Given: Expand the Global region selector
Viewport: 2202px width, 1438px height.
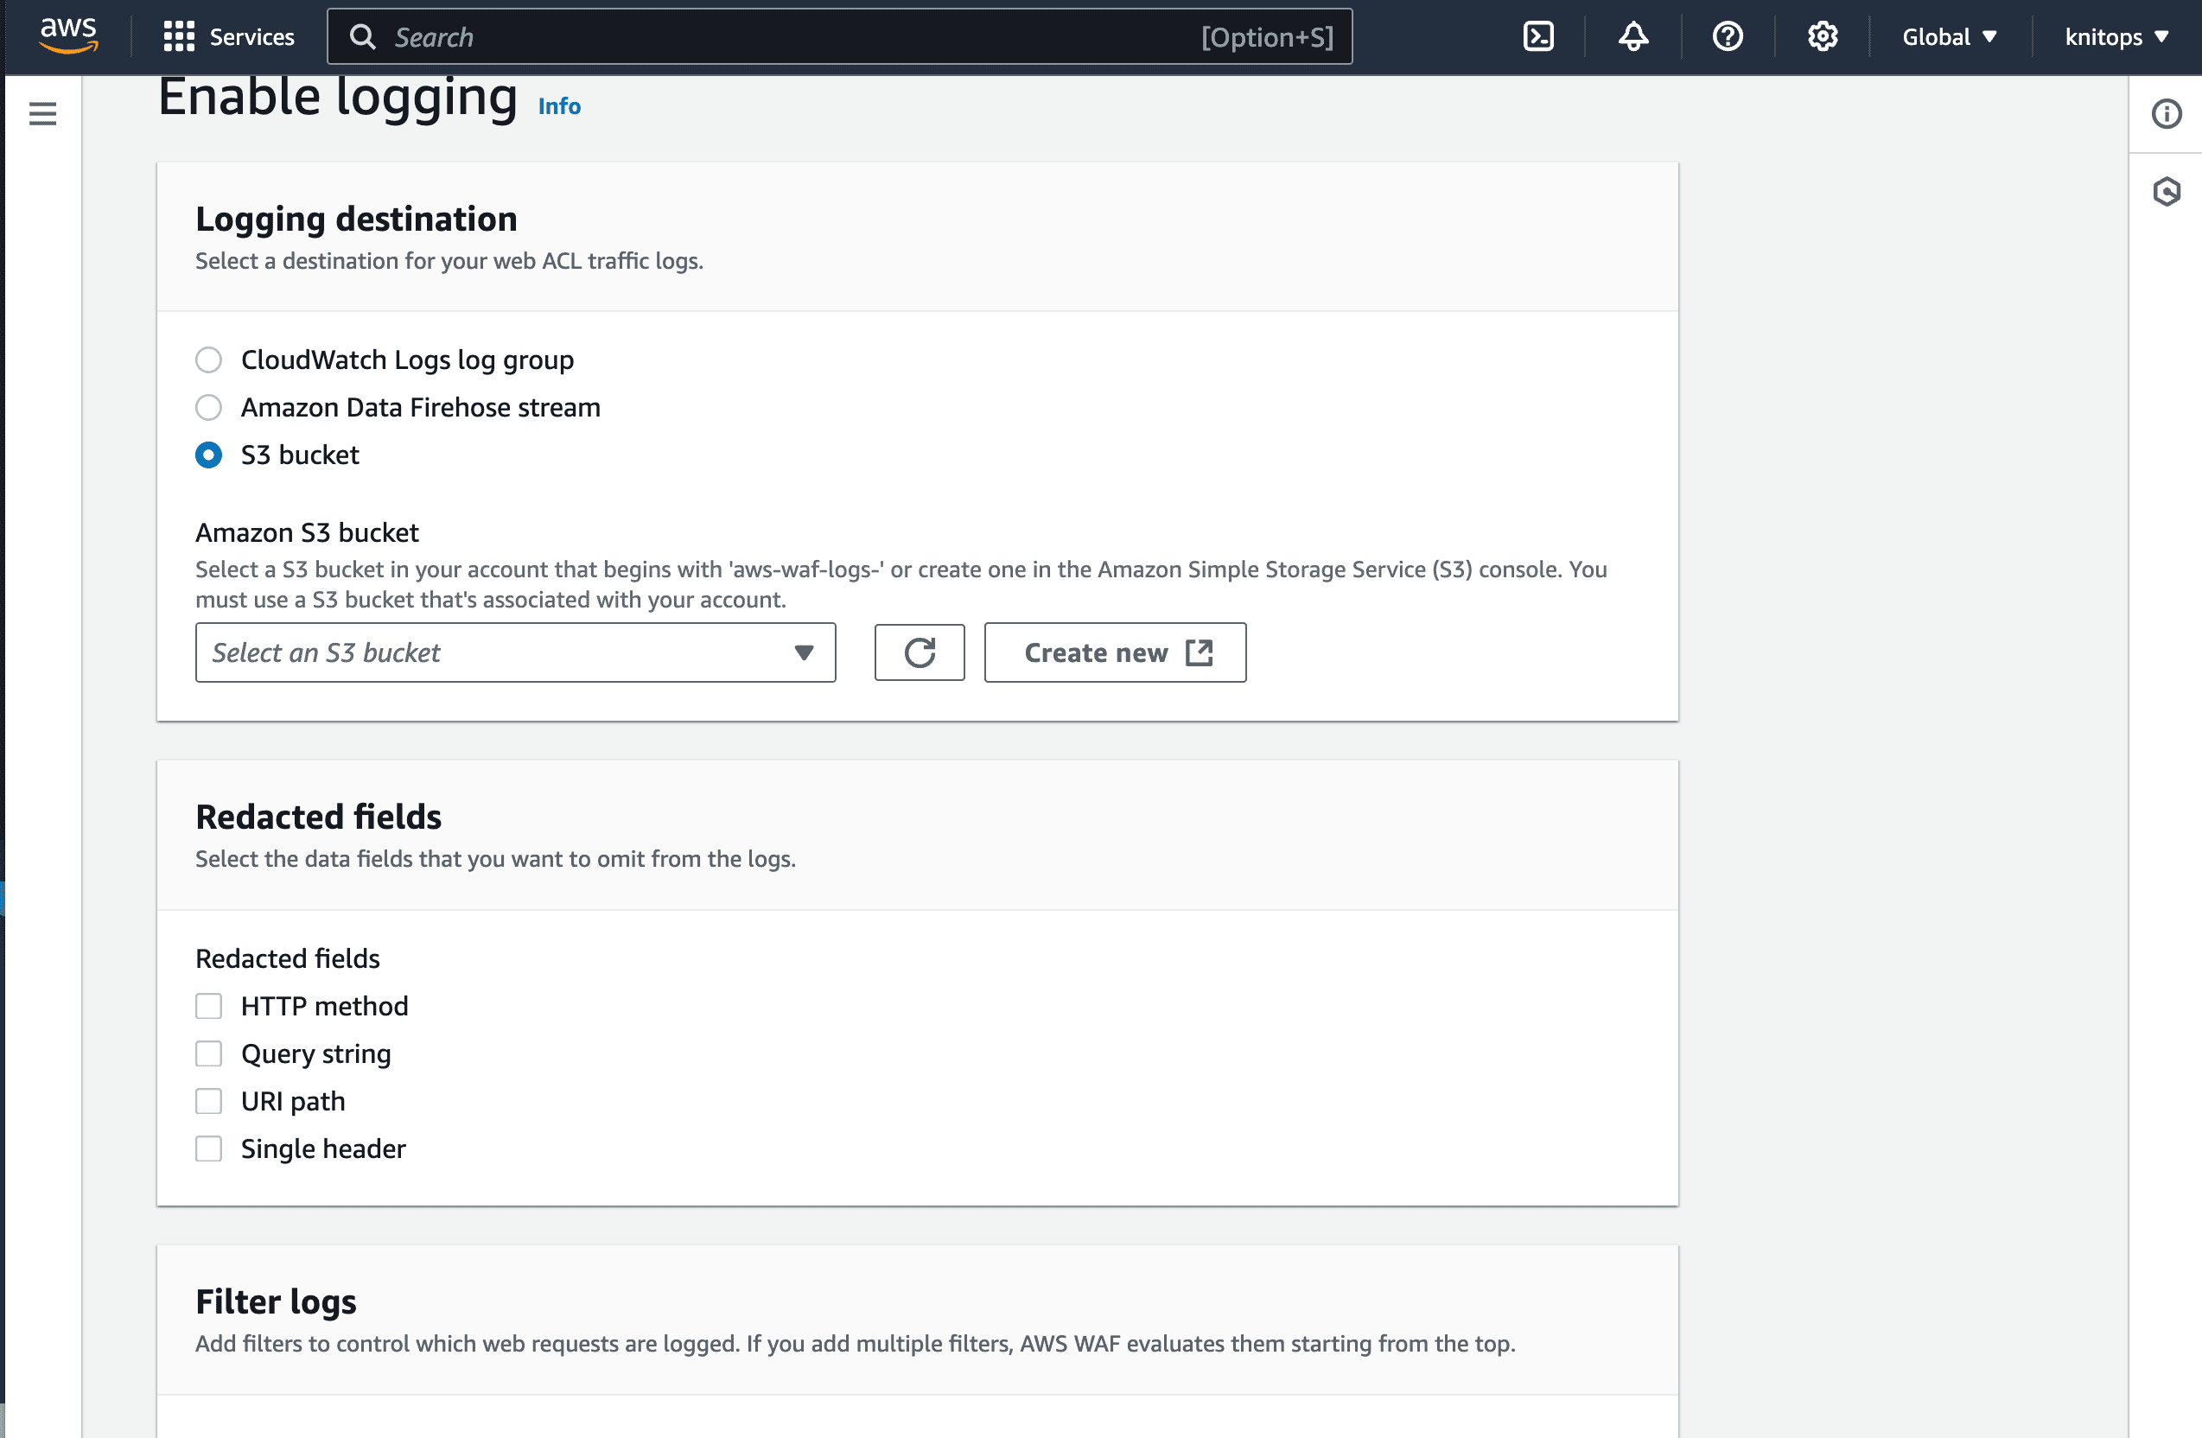Looking at the screenshot, I should [x=1949, y=36].
